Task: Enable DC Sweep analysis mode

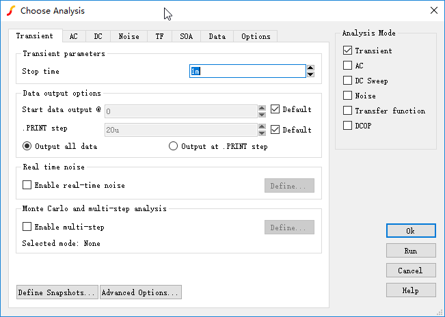Action: [347, 81]
